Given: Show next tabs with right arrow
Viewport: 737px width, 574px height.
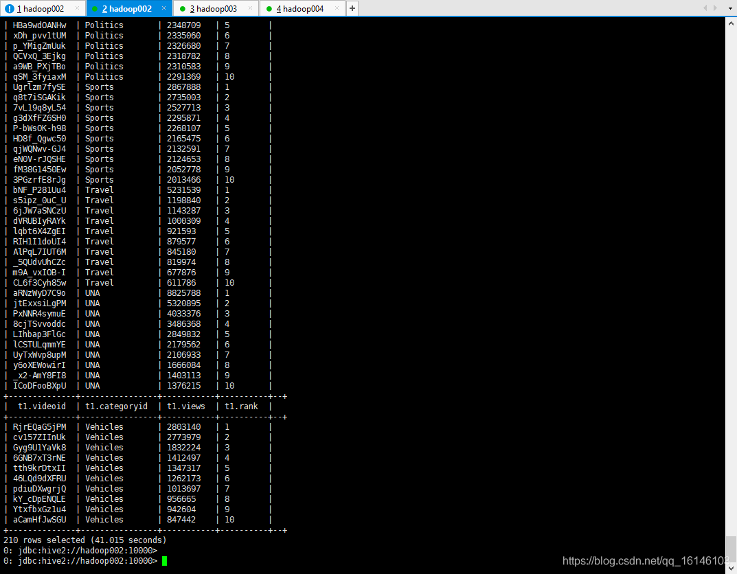Looking at the screenshot, I should click(716, 8).
